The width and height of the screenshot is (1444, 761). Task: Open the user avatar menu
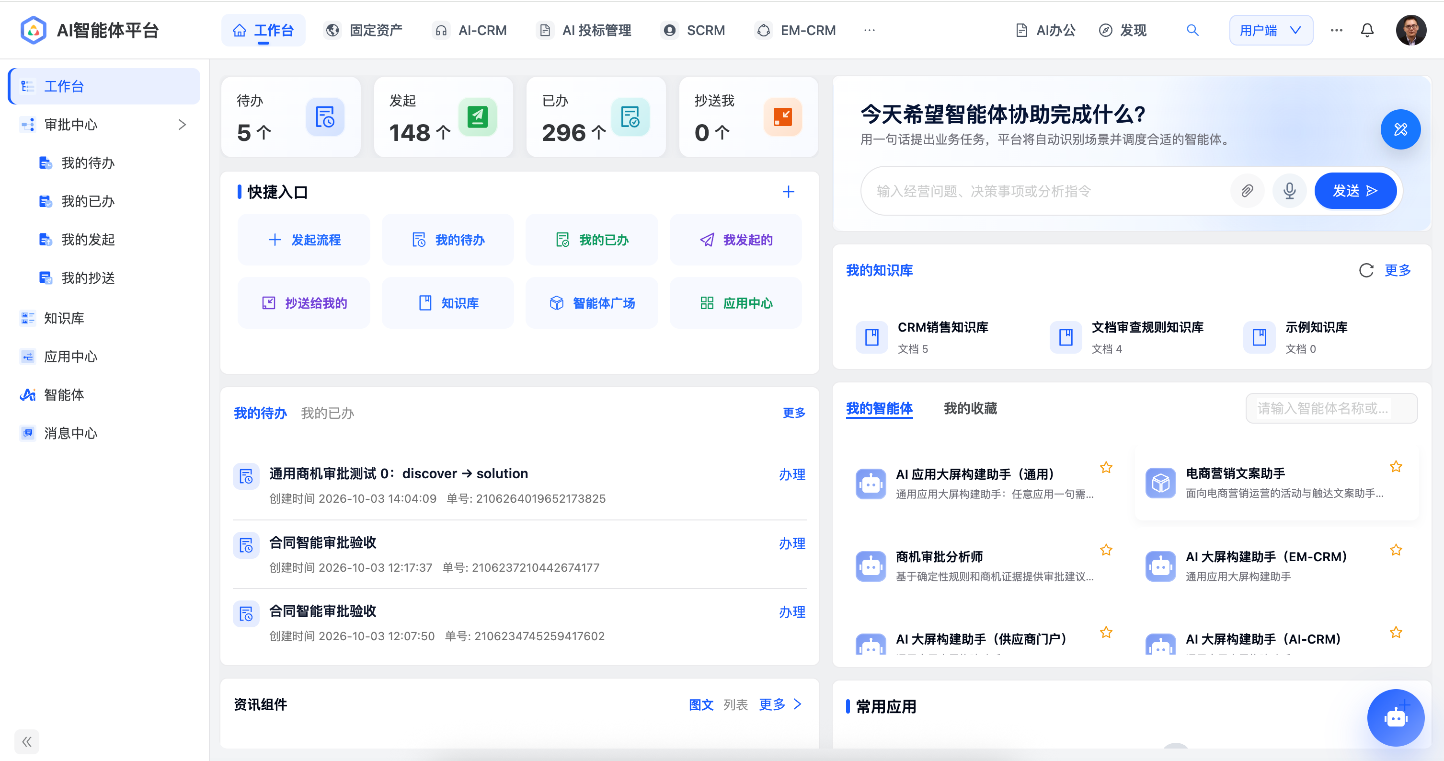coord(1411,30)
